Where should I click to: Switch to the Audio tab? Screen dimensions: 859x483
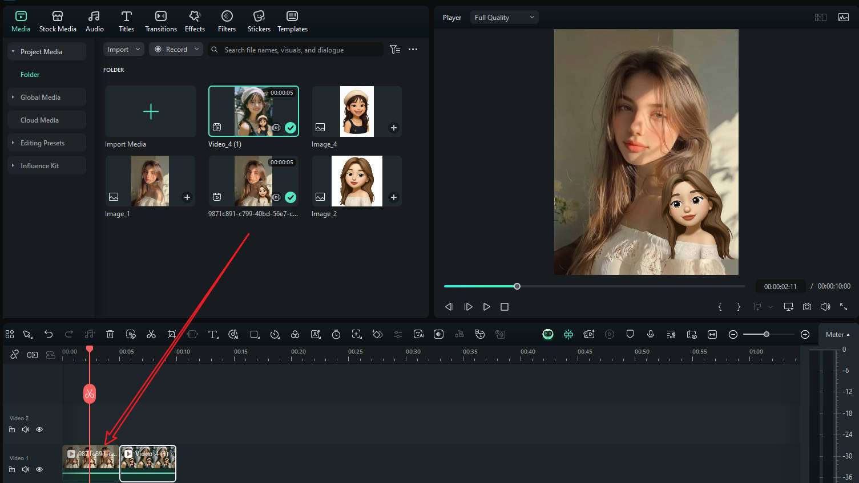pos(95,21)
